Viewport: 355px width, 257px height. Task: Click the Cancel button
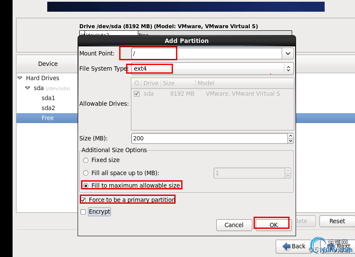[x=234, y=225]
